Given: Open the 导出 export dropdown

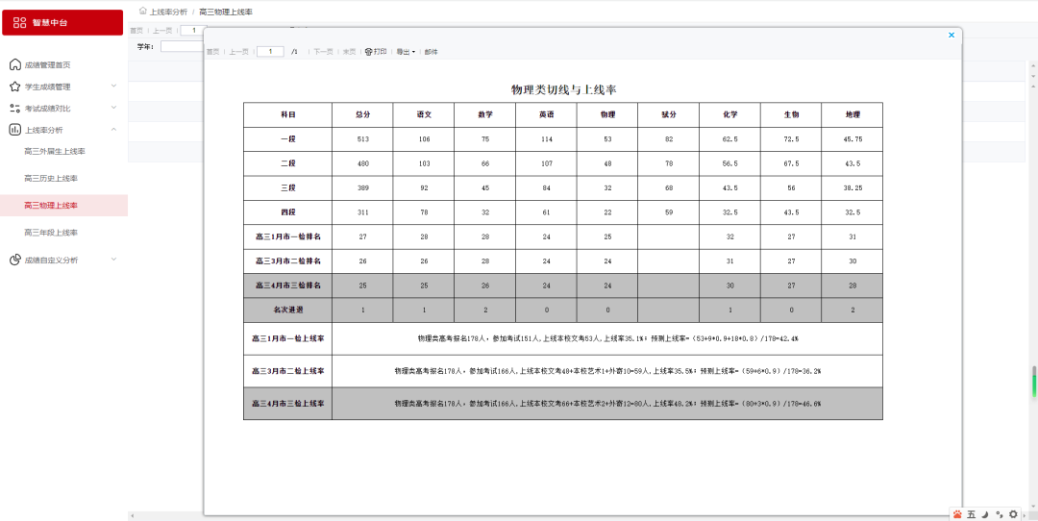Looking at the screenshot, I should coord(406,52).
